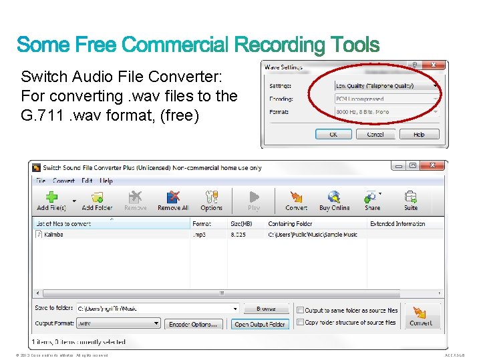Click the Format column header
This screenshot has height=360, width=481.
tap(208, 223)
